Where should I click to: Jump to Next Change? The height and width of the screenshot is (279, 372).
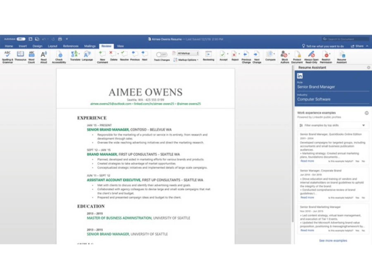point(257,57)
